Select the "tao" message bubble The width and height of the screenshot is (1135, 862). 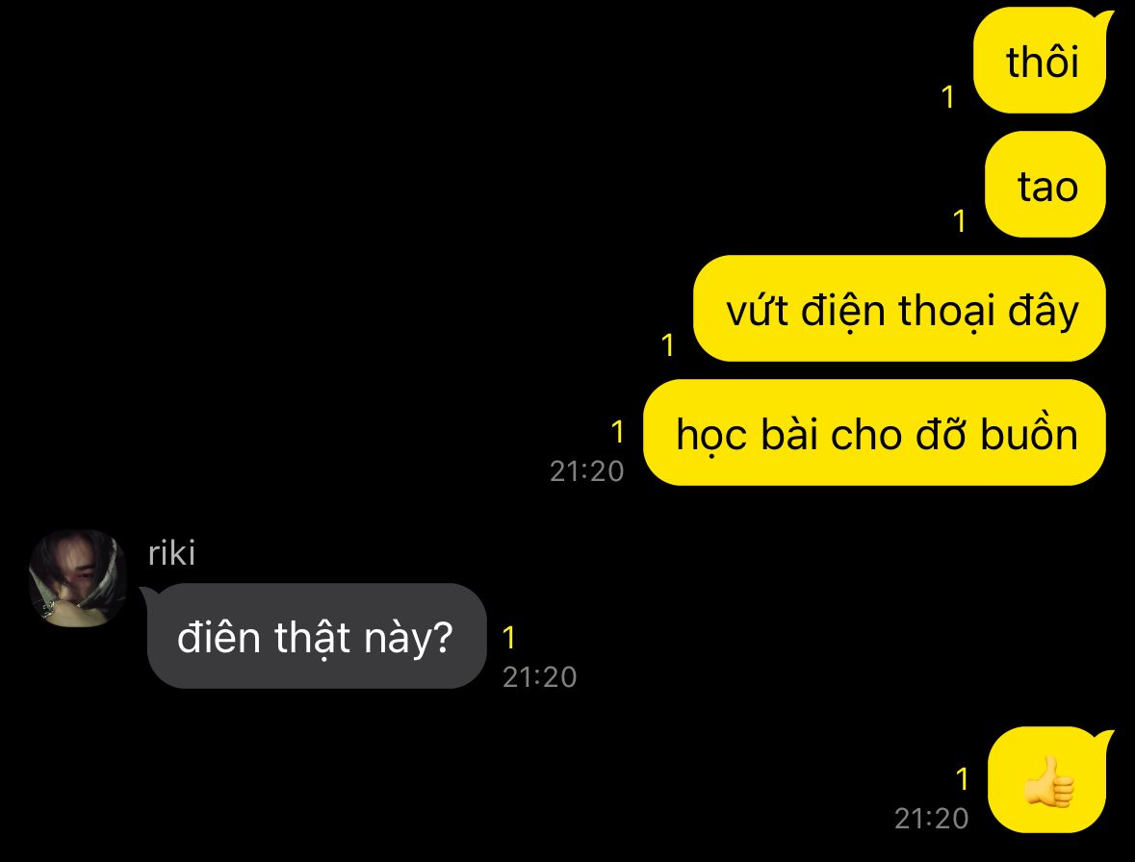tap(1046, 185)
